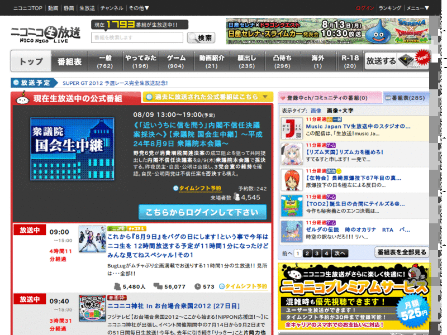Open the ゲーム (904) category

point(176,61)
